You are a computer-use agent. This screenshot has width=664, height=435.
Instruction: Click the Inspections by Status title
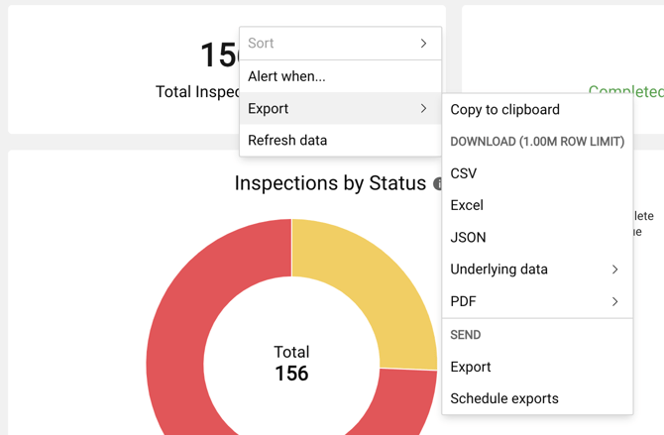[x=330, y=183]
